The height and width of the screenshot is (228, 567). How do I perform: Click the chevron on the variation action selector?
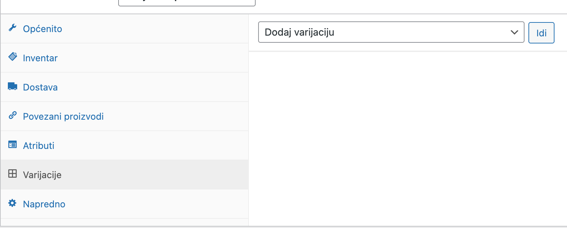(x=514, y=32)
